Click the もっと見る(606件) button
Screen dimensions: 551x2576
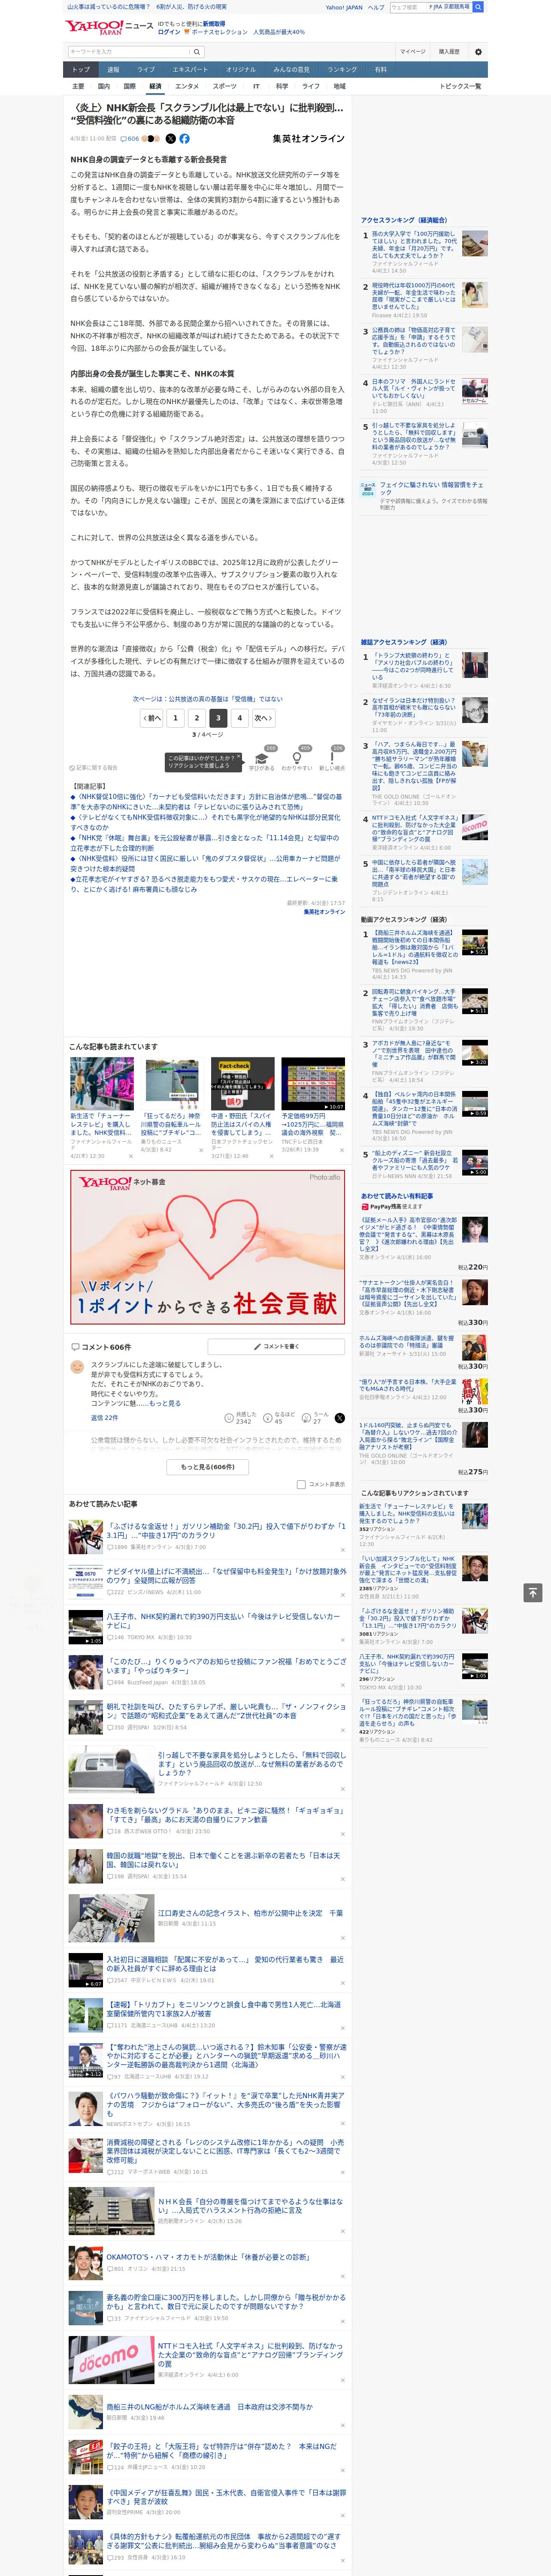207,1467
